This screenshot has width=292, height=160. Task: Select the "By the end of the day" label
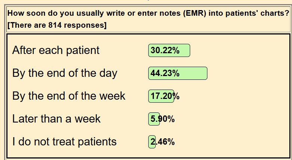pos(65,73)
